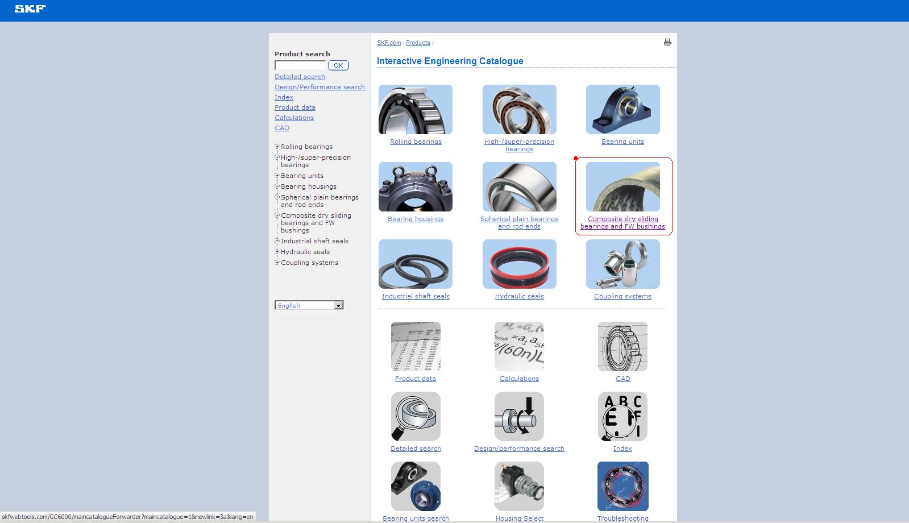The width and height of the screenshot is (909, 523).
Task: Click the printer icon at top right
Action: (x=667, y=42)
